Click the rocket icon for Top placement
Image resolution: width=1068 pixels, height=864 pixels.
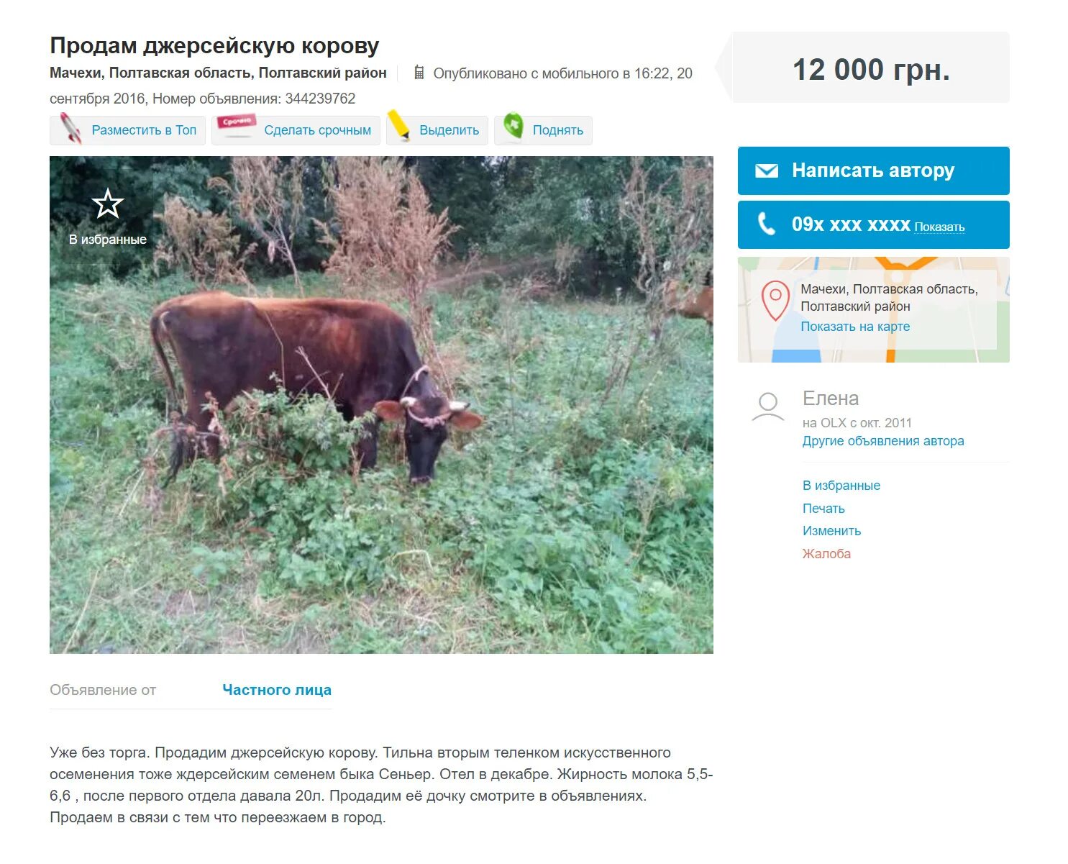(x=70, y=128)
